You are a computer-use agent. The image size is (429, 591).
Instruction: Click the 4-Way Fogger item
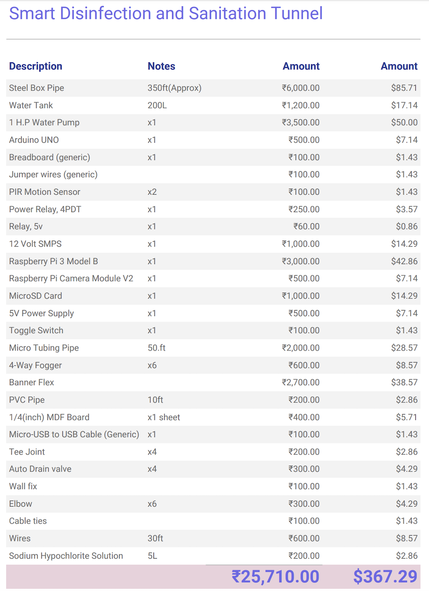click(x=36, y=365)
